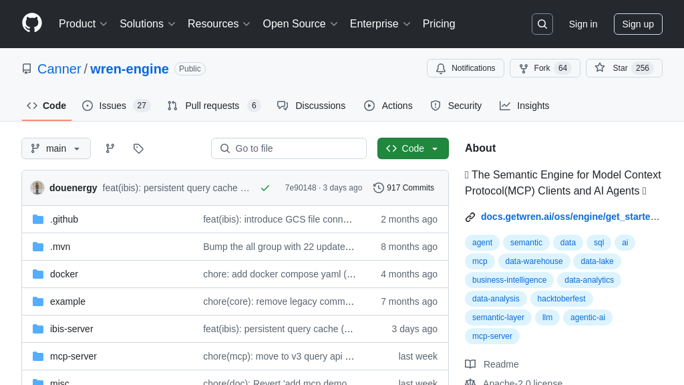Viewport: 684px width, 385px height.
Task: Open 'chore: add docker compose yaml' commit message
Action: (x=280, y=274)
